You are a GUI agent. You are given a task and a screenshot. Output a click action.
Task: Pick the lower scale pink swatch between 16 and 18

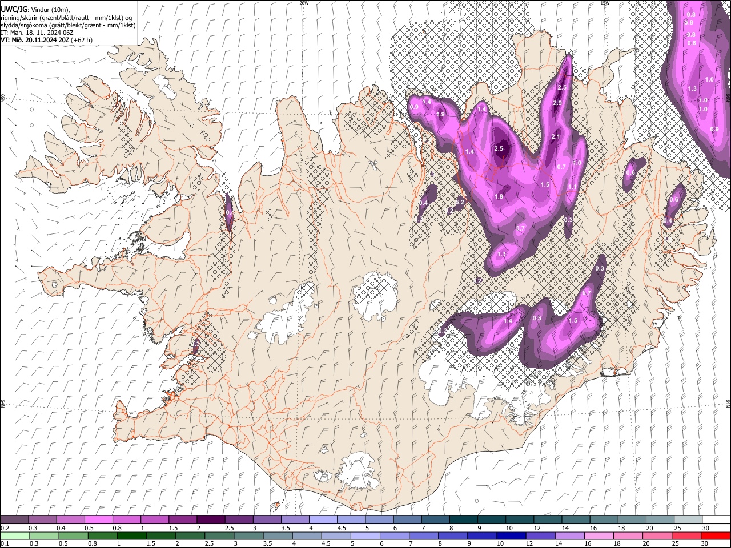(x=600, y=535)
